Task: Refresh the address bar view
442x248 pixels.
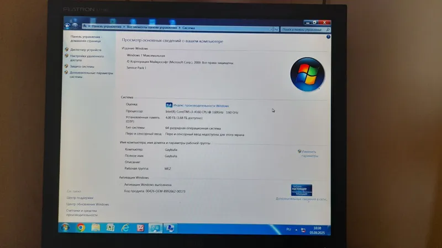Action: tap(276, 29)
